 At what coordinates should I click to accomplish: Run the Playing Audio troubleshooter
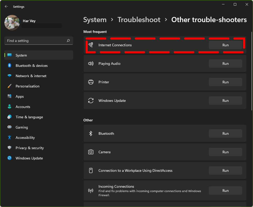(225, 64)
